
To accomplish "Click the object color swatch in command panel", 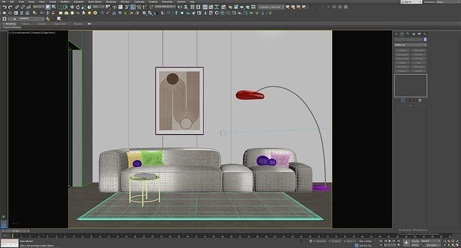I will (x=425, y=40).
